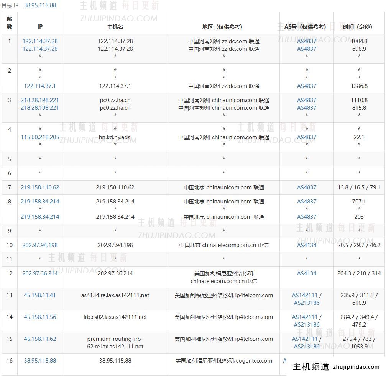This screenshot has width=386, height=376.
Task: Select the 主机名 column header
Action: [115, 27]
